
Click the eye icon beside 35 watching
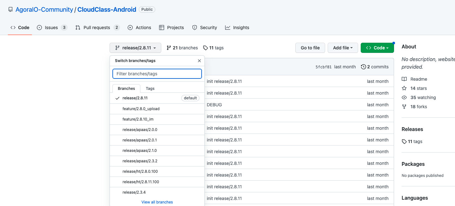click(x=404, y=97)
